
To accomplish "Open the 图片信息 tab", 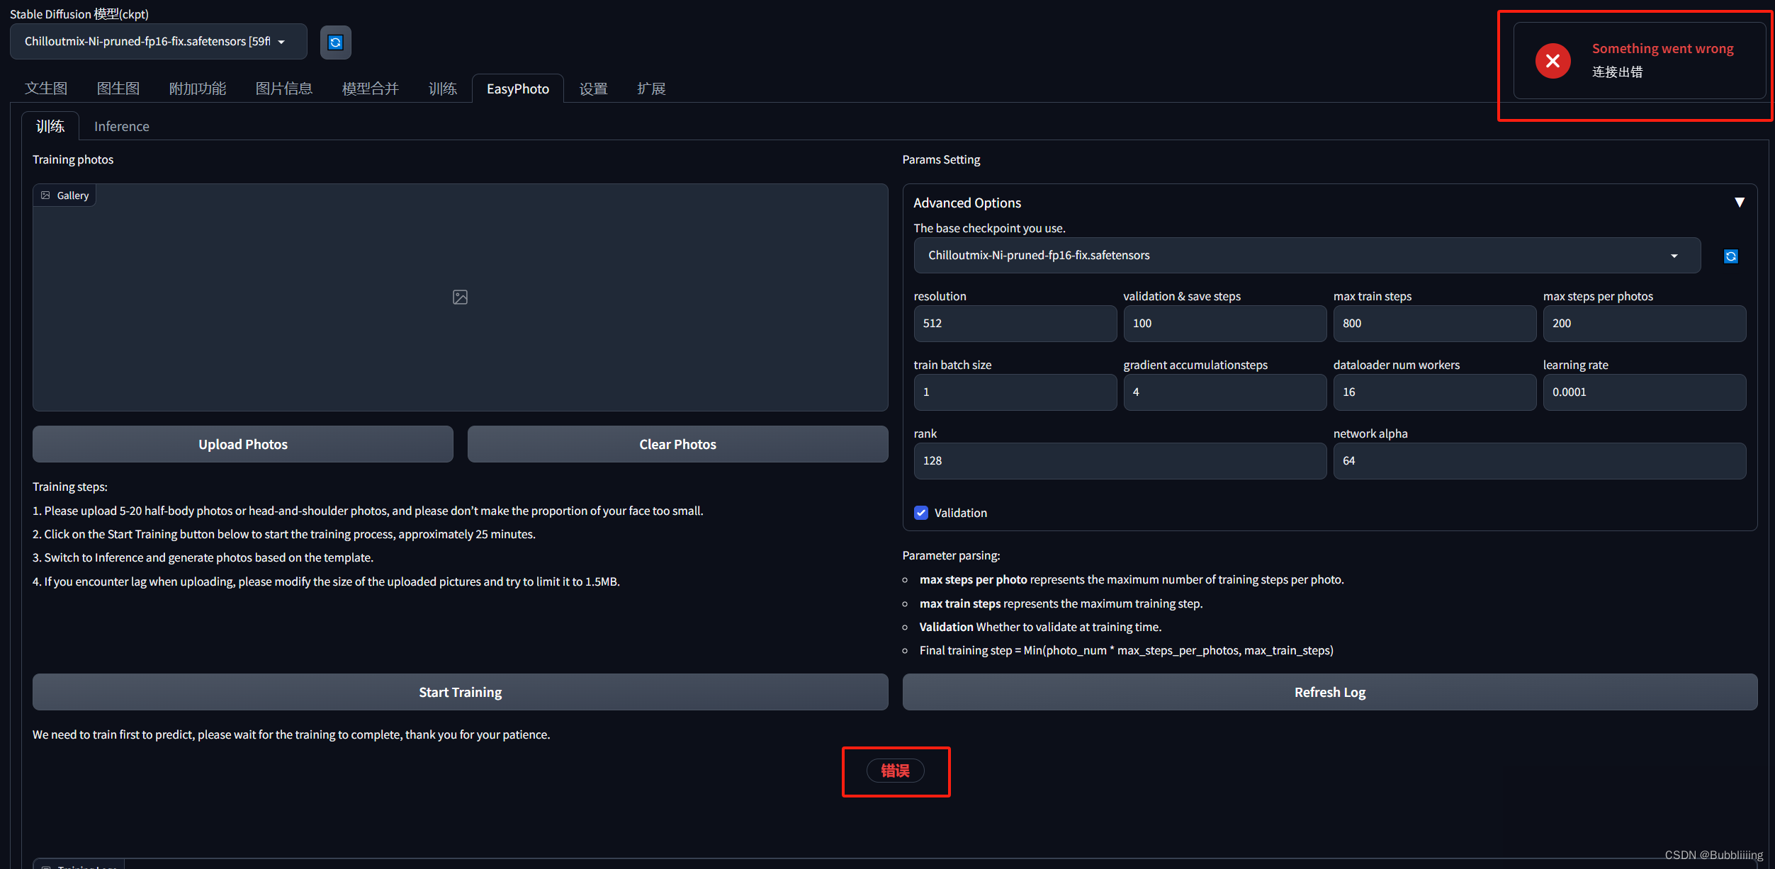I will point(284,89).
